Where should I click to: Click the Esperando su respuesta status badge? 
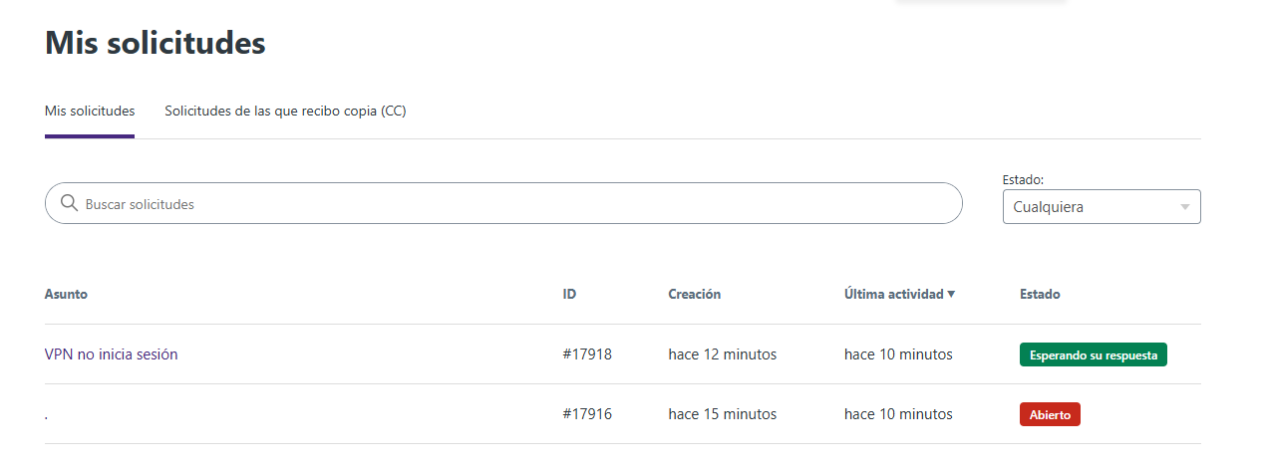[1093, 354]
